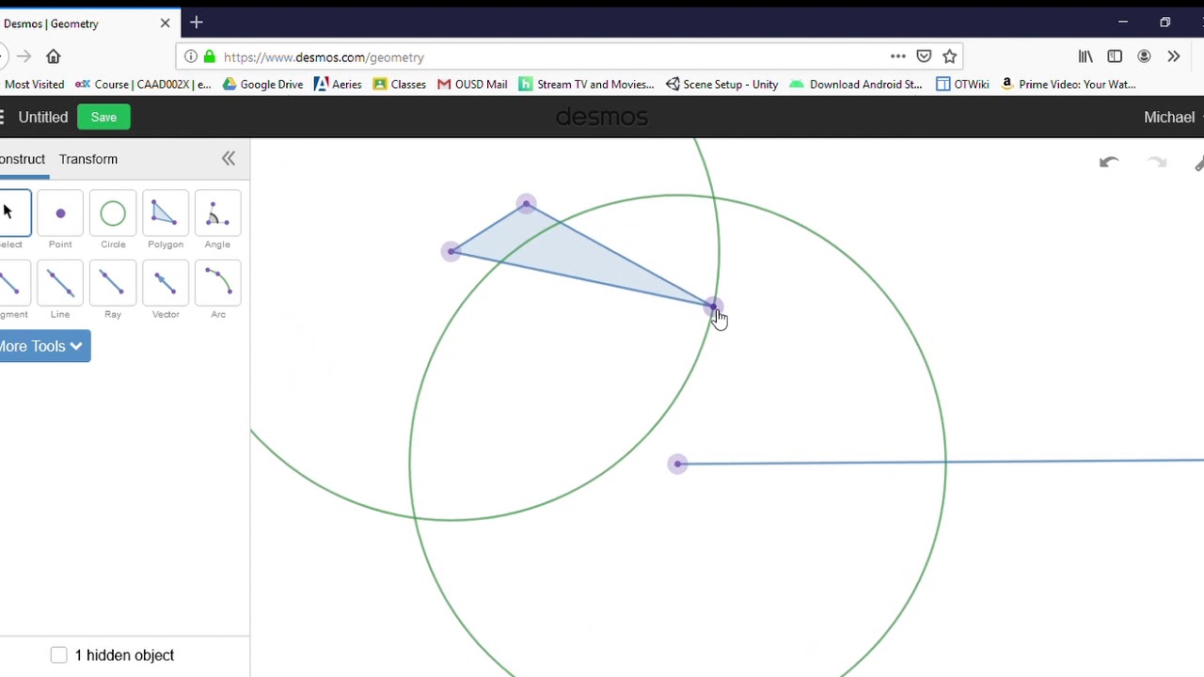View site information icon in address bar
The image size is (1204, 677).
click(x=191, y=56)
